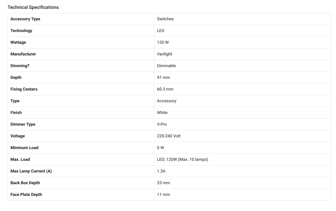Select the 60.3 mm value
The image size is (336, 211).
165,89
